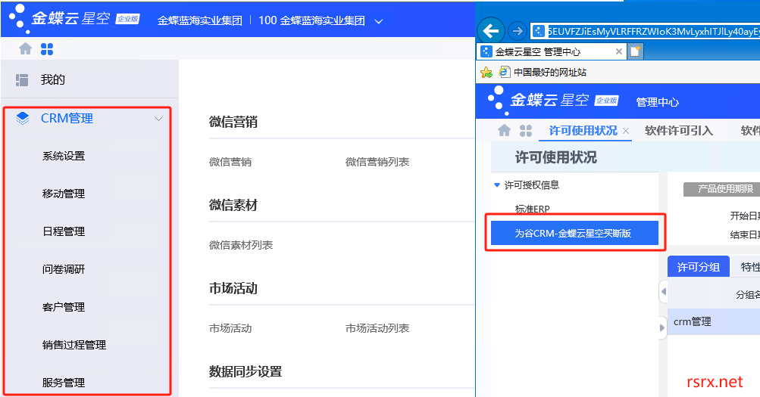760x397 pixels.
Task: Select the 标准ERP tree item
Action: coord(532,209)
